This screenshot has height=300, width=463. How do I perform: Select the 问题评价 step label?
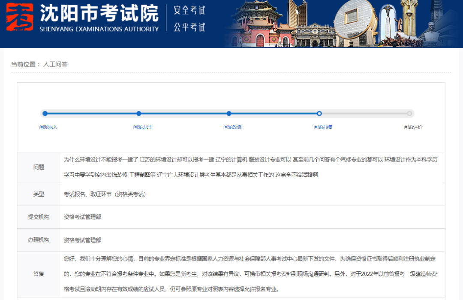(413, 127)
